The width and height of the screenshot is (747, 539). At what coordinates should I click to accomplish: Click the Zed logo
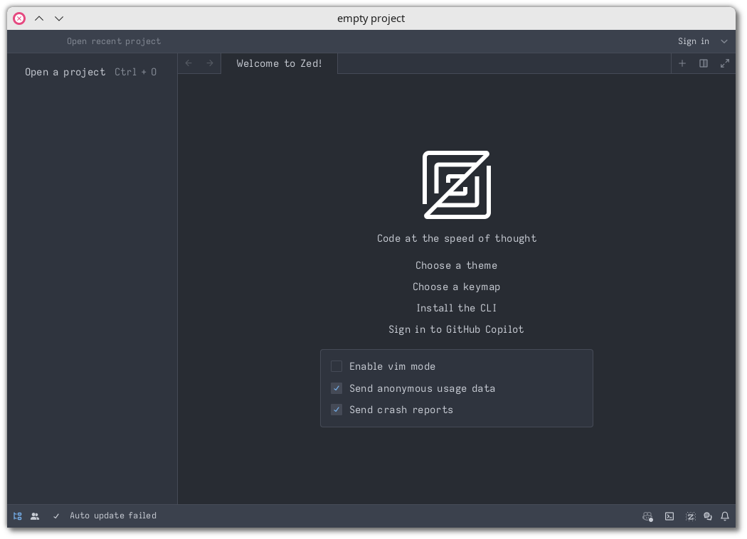coord(457,185)
